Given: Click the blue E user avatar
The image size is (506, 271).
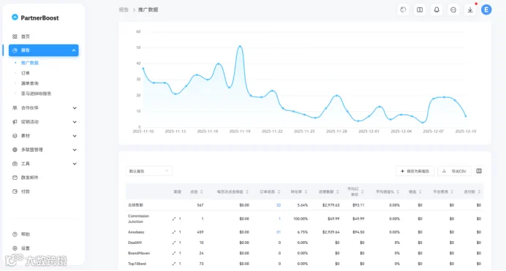Looking at the screenshot, I should pyautogui.click(x=486, y=9).
